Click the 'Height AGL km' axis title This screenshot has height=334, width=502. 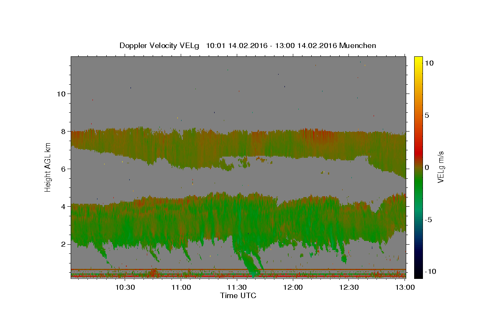[x=48, y=167]
